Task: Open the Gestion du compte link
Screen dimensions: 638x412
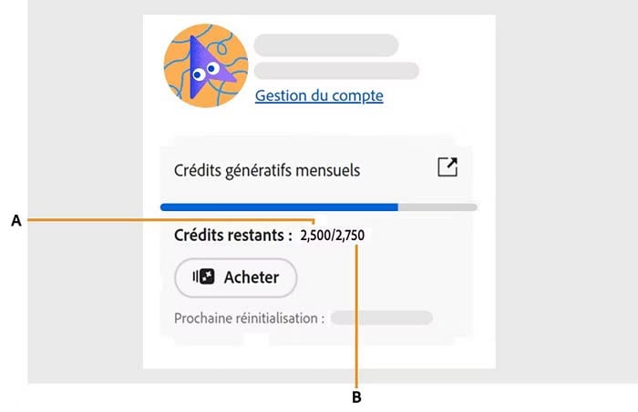Action: [319, 95]
